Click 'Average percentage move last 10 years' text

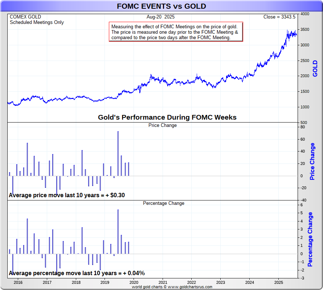77,273
